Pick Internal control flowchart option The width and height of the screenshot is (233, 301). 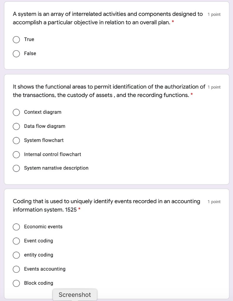[16, 154]
